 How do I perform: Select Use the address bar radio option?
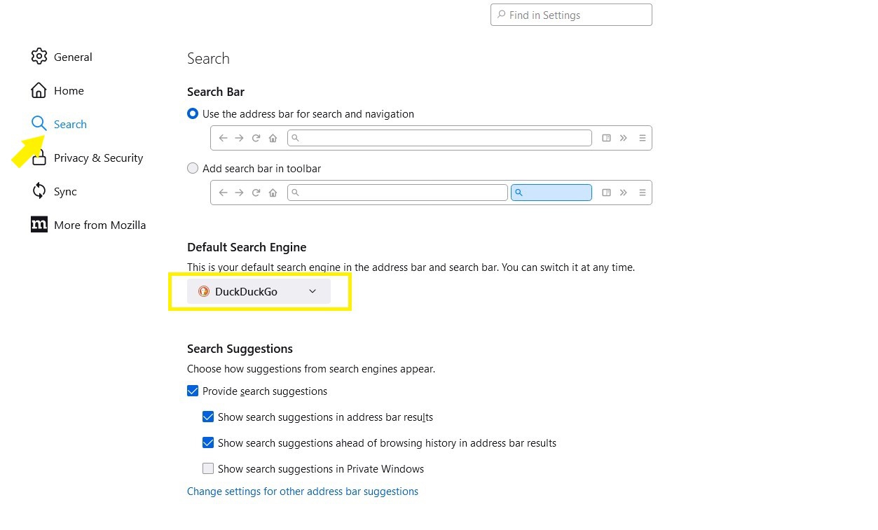pos(193,113)
